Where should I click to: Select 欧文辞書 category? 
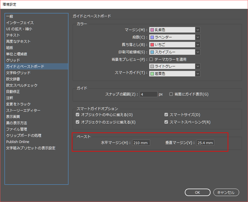(37, 79)
